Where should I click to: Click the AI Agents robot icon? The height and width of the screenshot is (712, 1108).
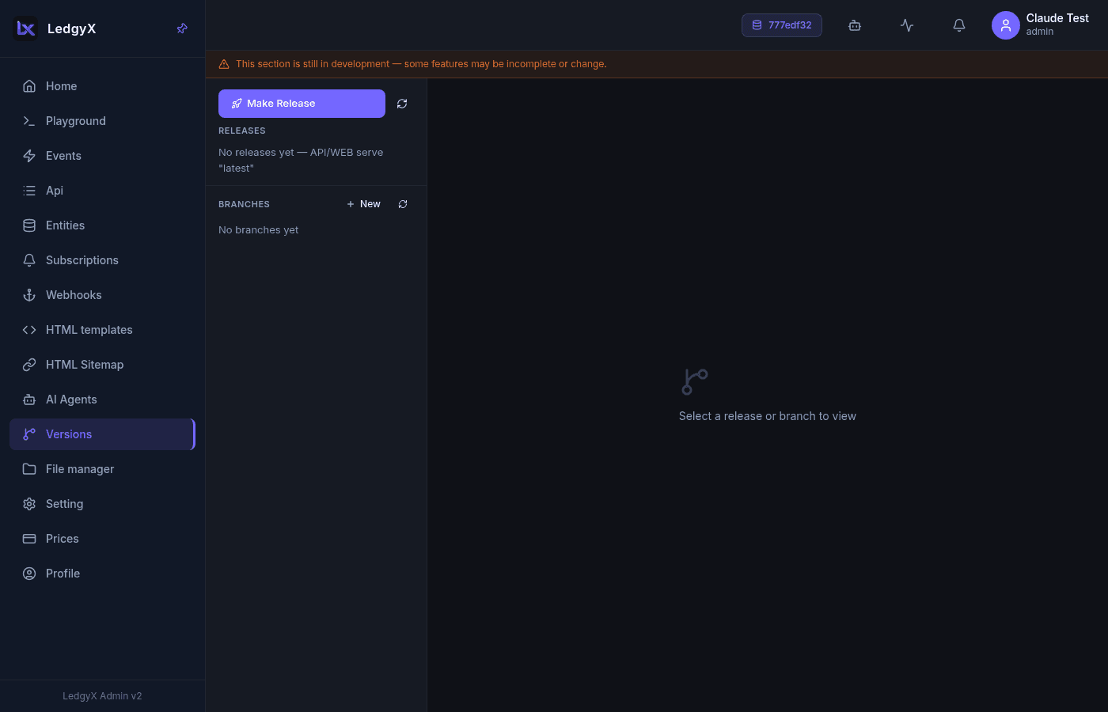(x=29, y=400)
